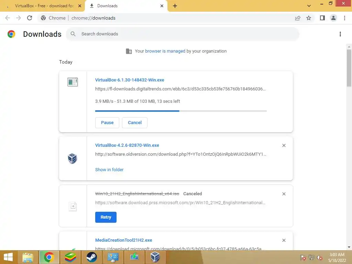Click the magnifier icon in Search downloads

[73, 34]
